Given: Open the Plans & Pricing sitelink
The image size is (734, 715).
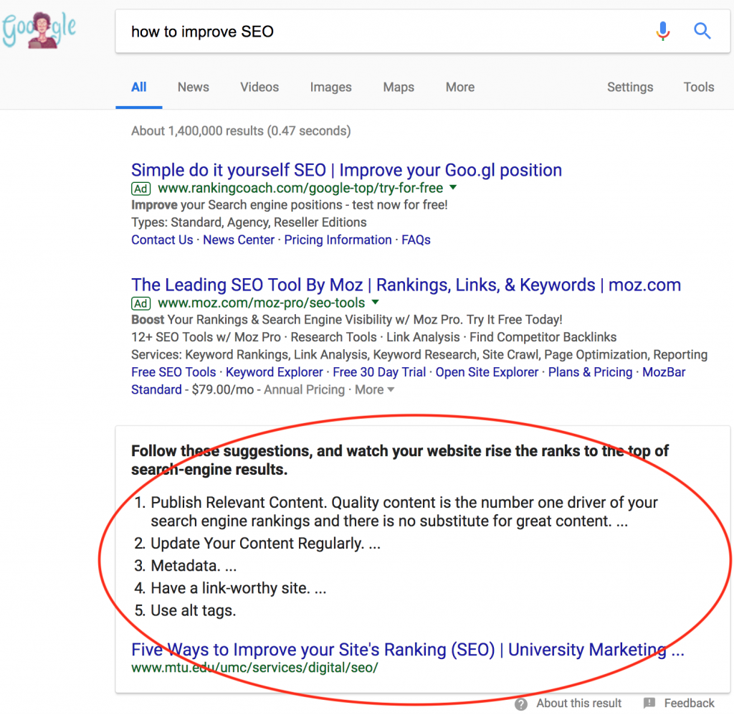Looking at the screenshot, I should click(x=590, y=372).
